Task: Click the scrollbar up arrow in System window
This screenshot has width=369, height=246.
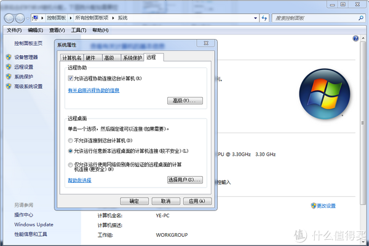Action: tap(363, 38)
